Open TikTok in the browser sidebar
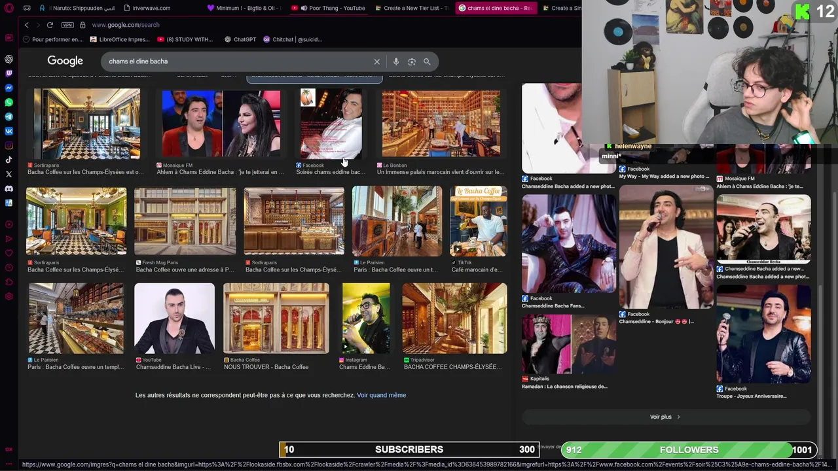This screenshot has height=471, width=838. [9, 160]
